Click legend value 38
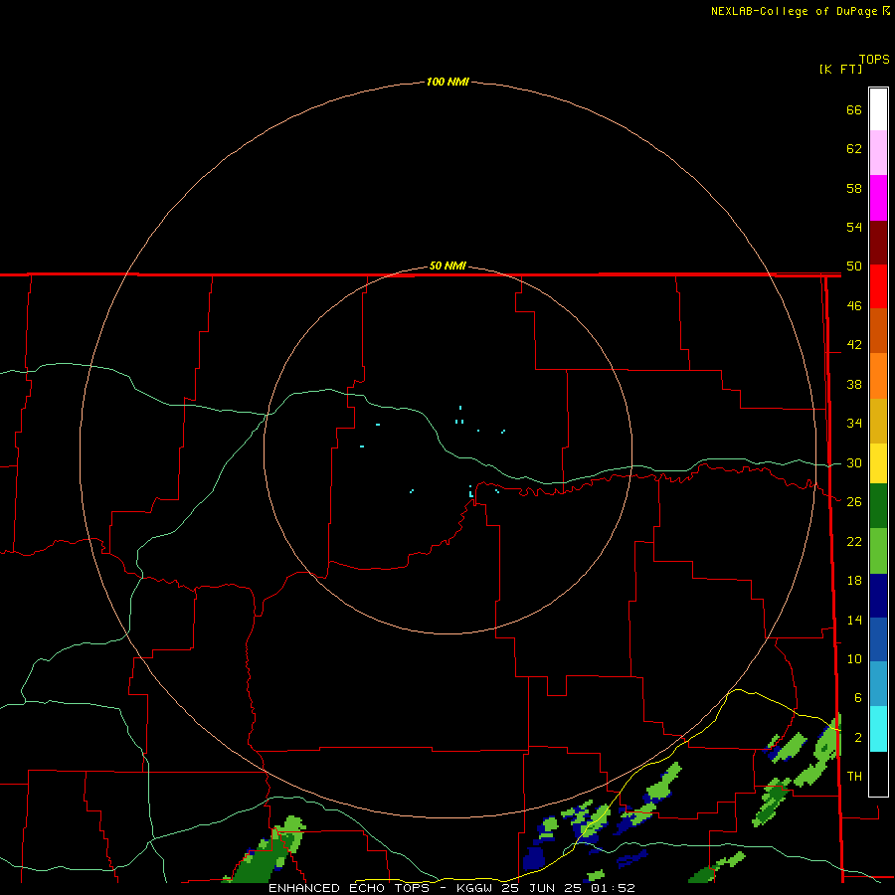Viewport: 895px width, 895px height. [x=854, y=385]
